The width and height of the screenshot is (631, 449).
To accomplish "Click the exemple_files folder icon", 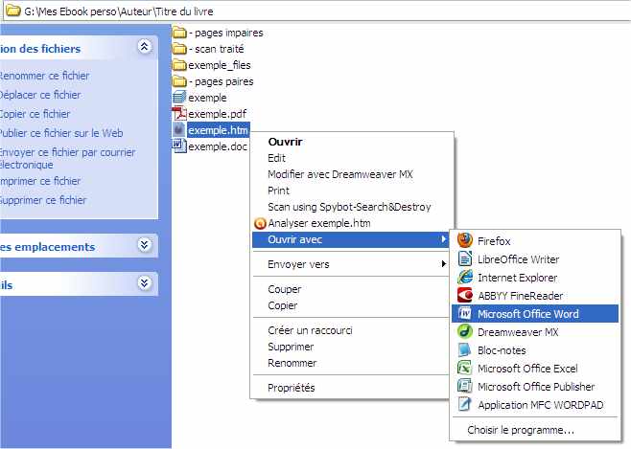I will (x=179, y=65).
